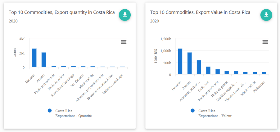Click the Export quantity in Costa Rica title
This screenshot has width=280, height=132.
tap(62, 12)
